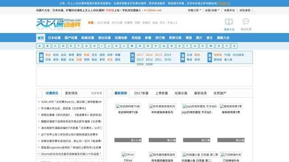Select year 2010 filter
The height and width of the screenshot is (162, 289).
pos(168,60)
